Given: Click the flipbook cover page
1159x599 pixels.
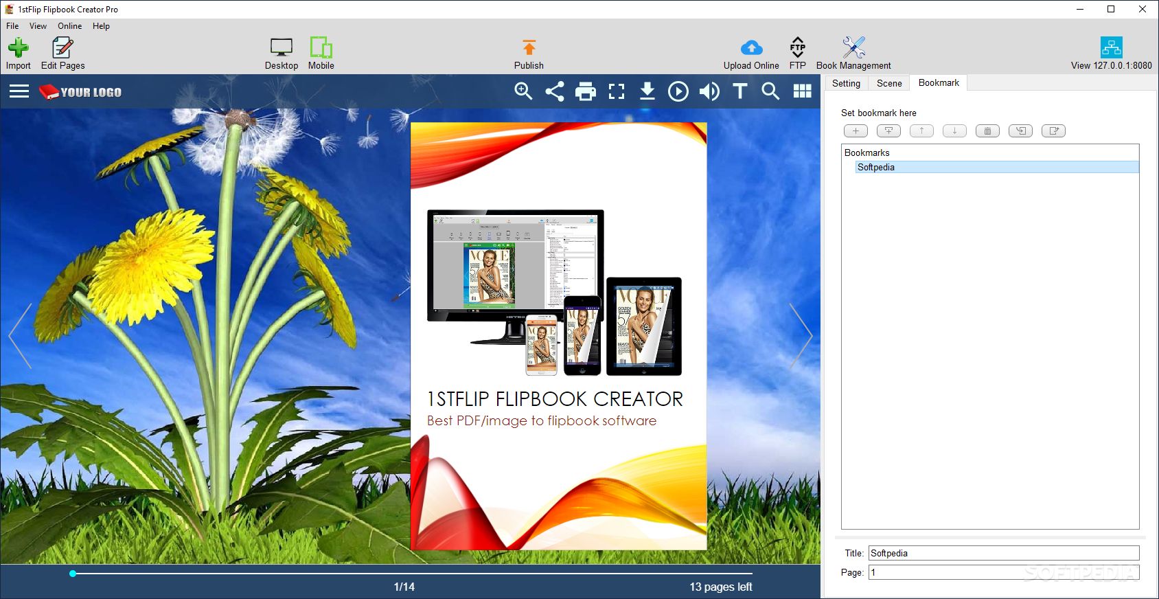Looking at the screenshot, I should point(558,336).
